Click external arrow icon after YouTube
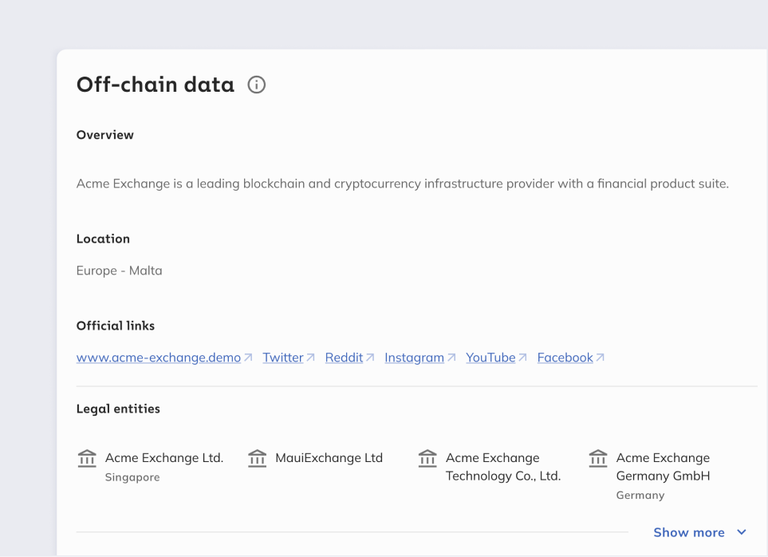768x557 pixels. click(522, 358)
